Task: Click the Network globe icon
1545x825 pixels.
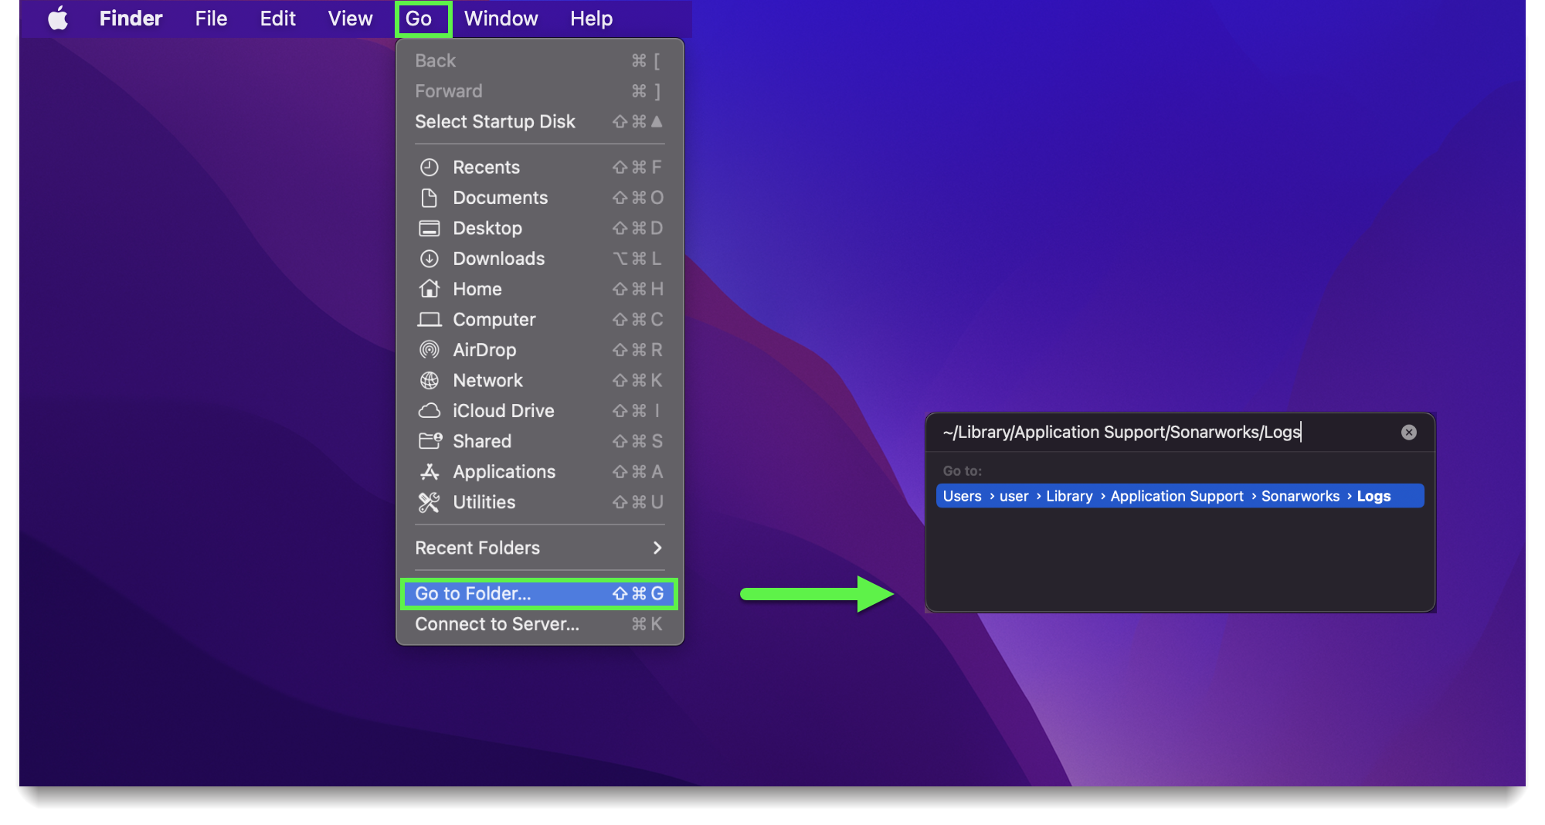Action: tap(430, 381)
